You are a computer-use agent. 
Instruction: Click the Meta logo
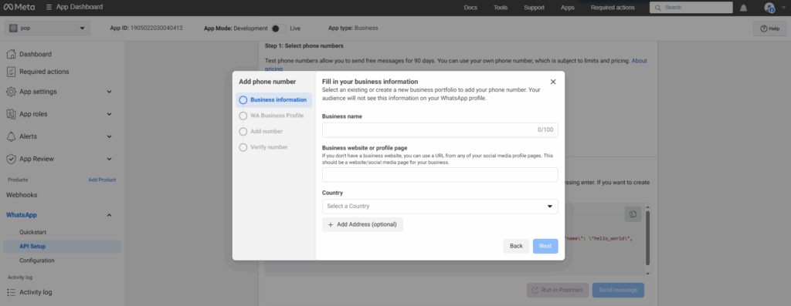20,7
